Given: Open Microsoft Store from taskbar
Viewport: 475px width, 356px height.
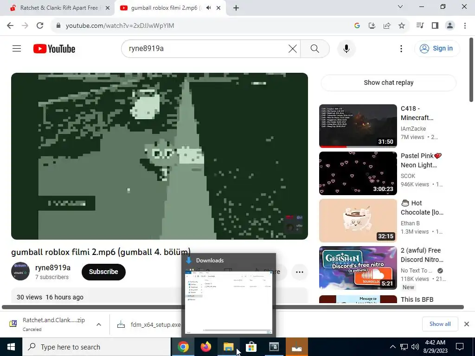Looking at the screenshot, I should (251, 347).
